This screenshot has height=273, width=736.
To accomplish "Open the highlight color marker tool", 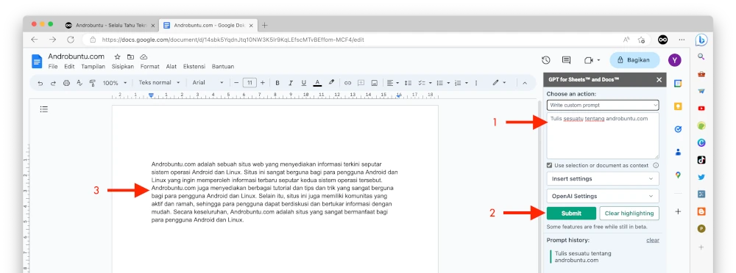I will (x=331, y=82).
